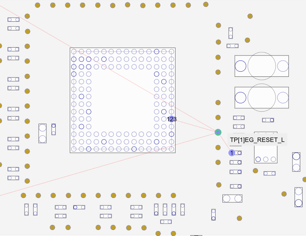Viewport: 306px width, 236px height.
Task: Click the leftmost gold via in top row
Action: [x=38, y=5]
